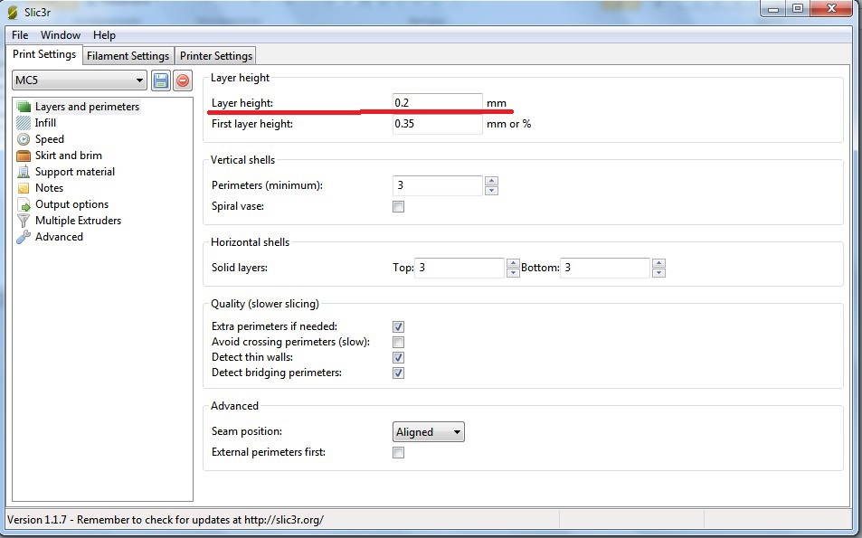Select the Advanced label in sidebar
Screen dimensions: 862x538
60,237
